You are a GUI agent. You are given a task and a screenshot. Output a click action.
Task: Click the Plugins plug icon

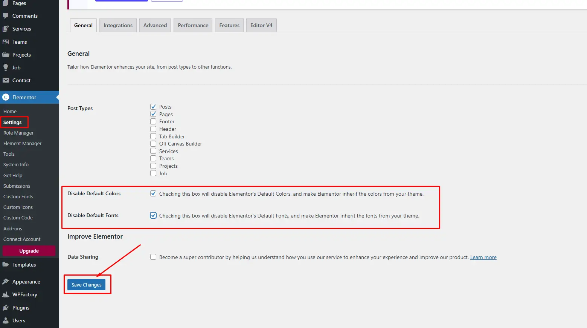[6, 308]
